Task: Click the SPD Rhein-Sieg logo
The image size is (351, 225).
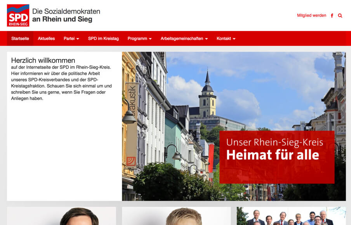Action: click(18, 16)
